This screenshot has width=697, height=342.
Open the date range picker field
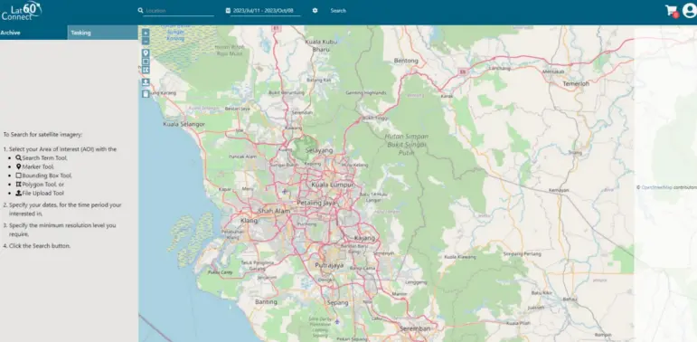(266, 11)
